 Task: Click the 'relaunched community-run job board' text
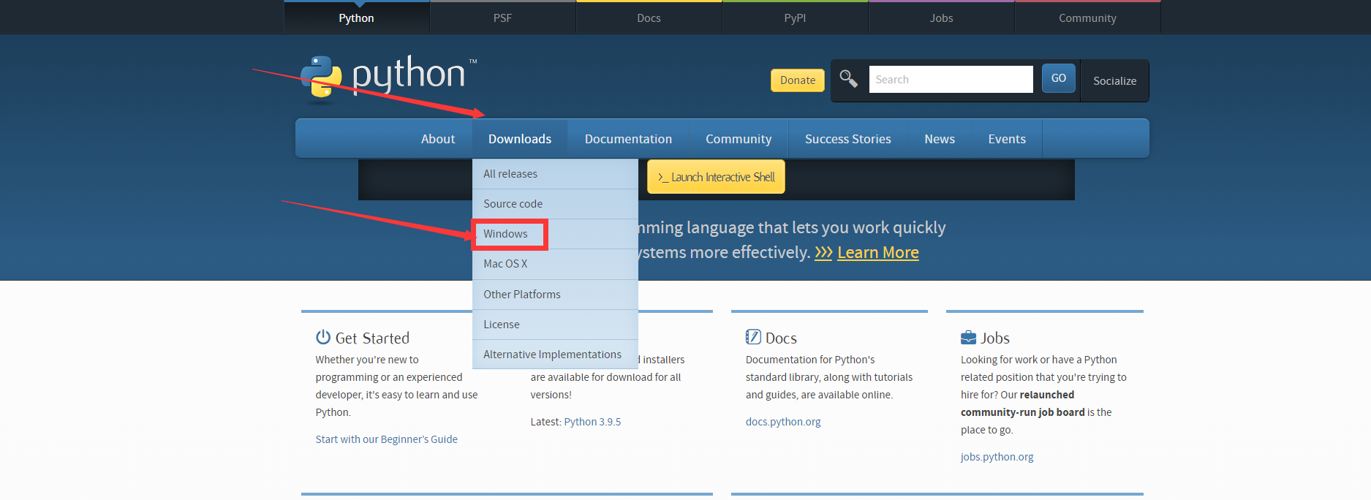point(1023,404)
